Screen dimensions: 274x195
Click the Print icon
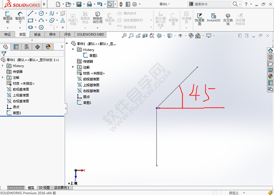(x=89, y=4)
